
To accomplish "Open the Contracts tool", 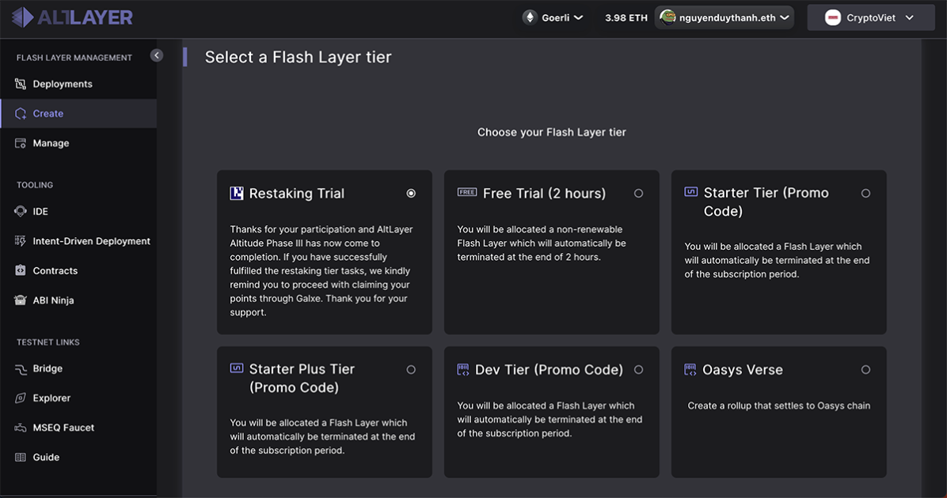I will tap(55, 270).
